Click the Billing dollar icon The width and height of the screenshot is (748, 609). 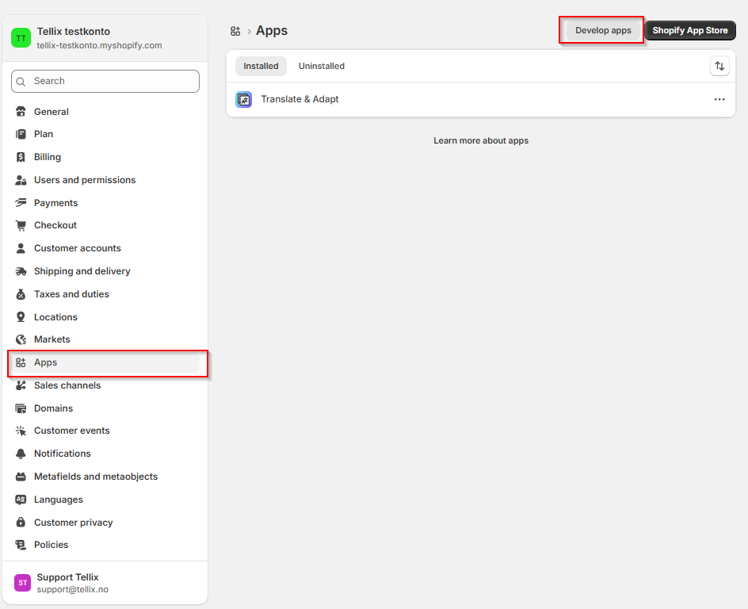(x=21, y=157)
